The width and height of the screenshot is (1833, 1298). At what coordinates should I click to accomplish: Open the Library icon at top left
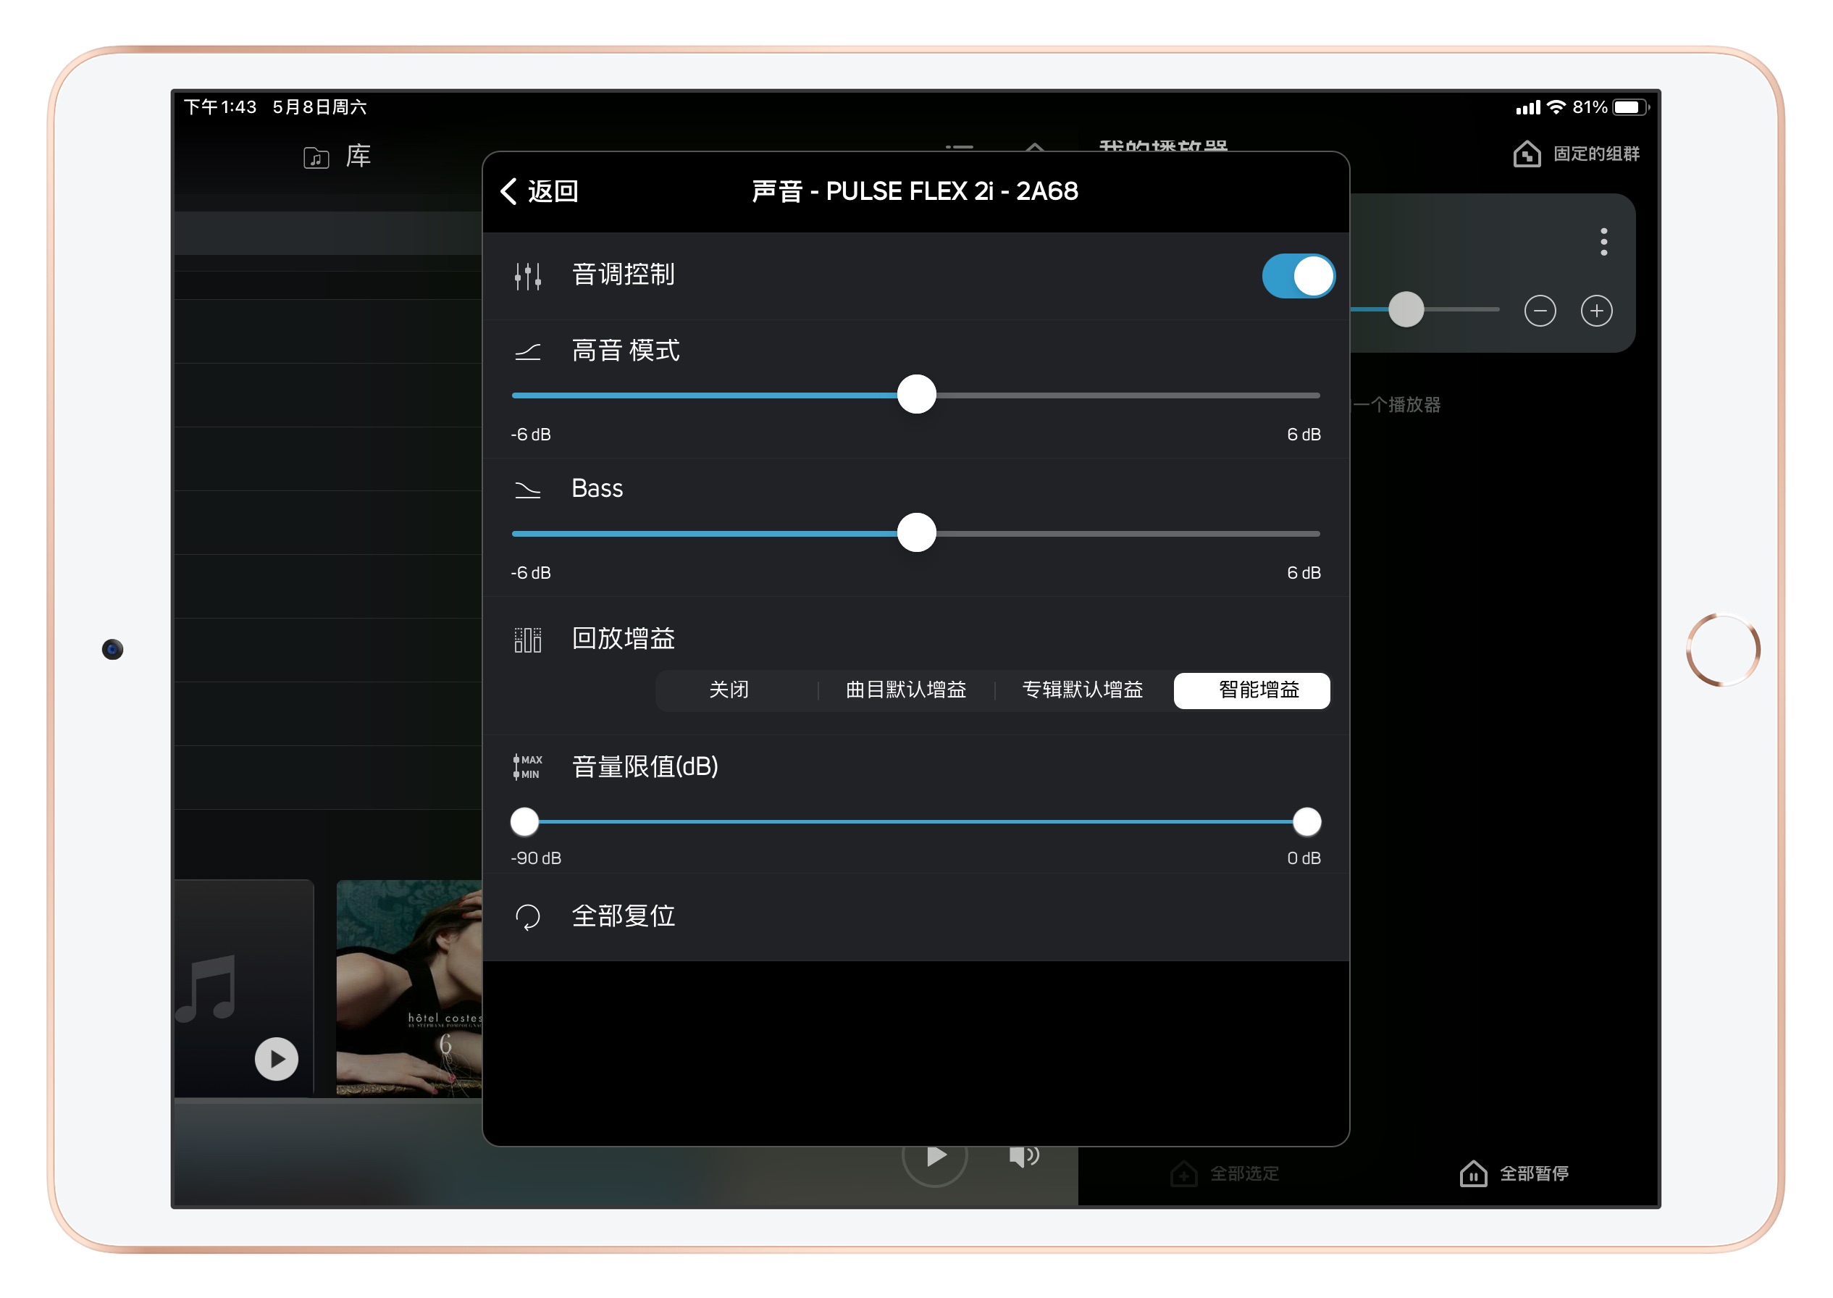316,156
